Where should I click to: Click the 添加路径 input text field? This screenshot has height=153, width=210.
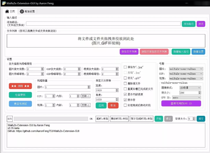click(103, 24)
